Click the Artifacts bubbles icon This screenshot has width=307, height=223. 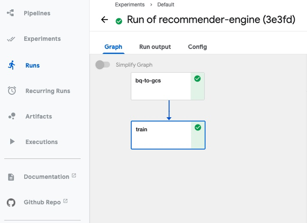[12, 116]
